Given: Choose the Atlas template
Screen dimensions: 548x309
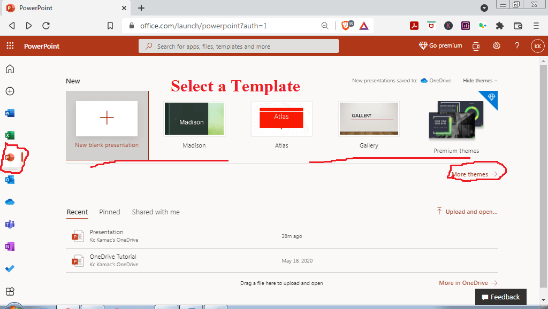Looking at the screenshot, I should point(281,125).
